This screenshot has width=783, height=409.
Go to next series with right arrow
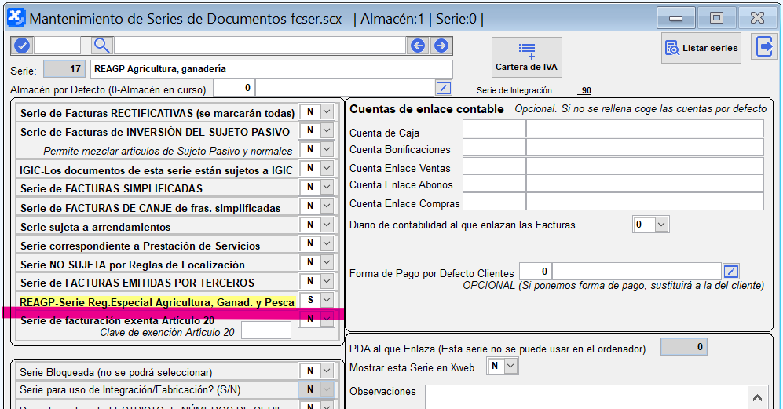click(441, 46)
